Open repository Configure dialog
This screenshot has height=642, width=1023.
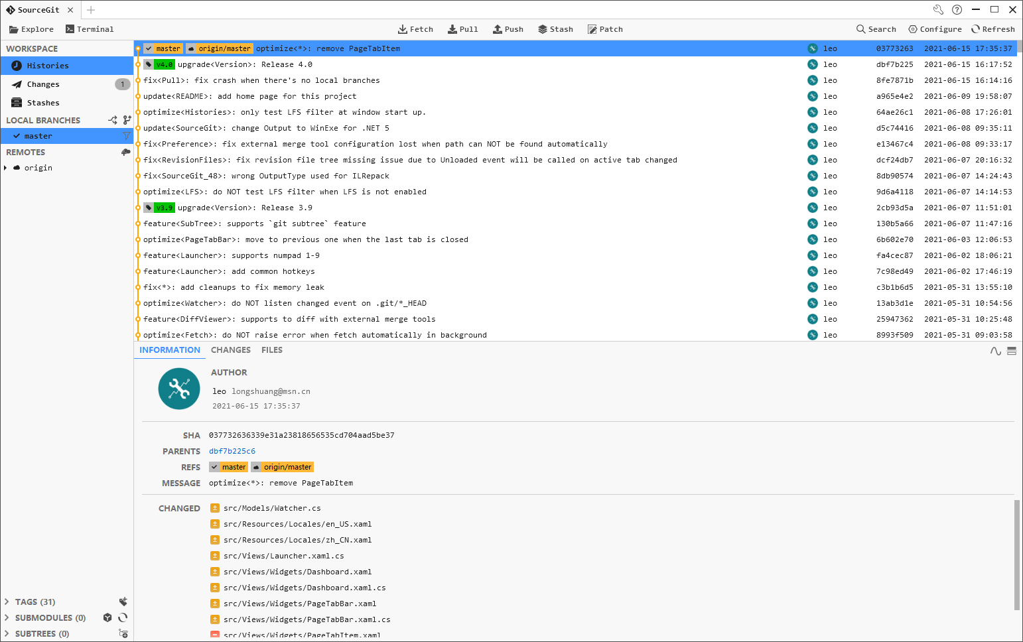point(935,29)
